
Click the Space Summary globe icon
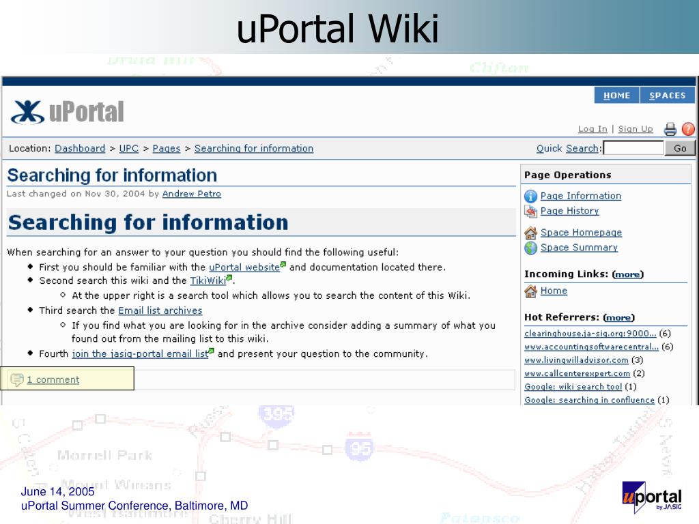pos(530,248)
